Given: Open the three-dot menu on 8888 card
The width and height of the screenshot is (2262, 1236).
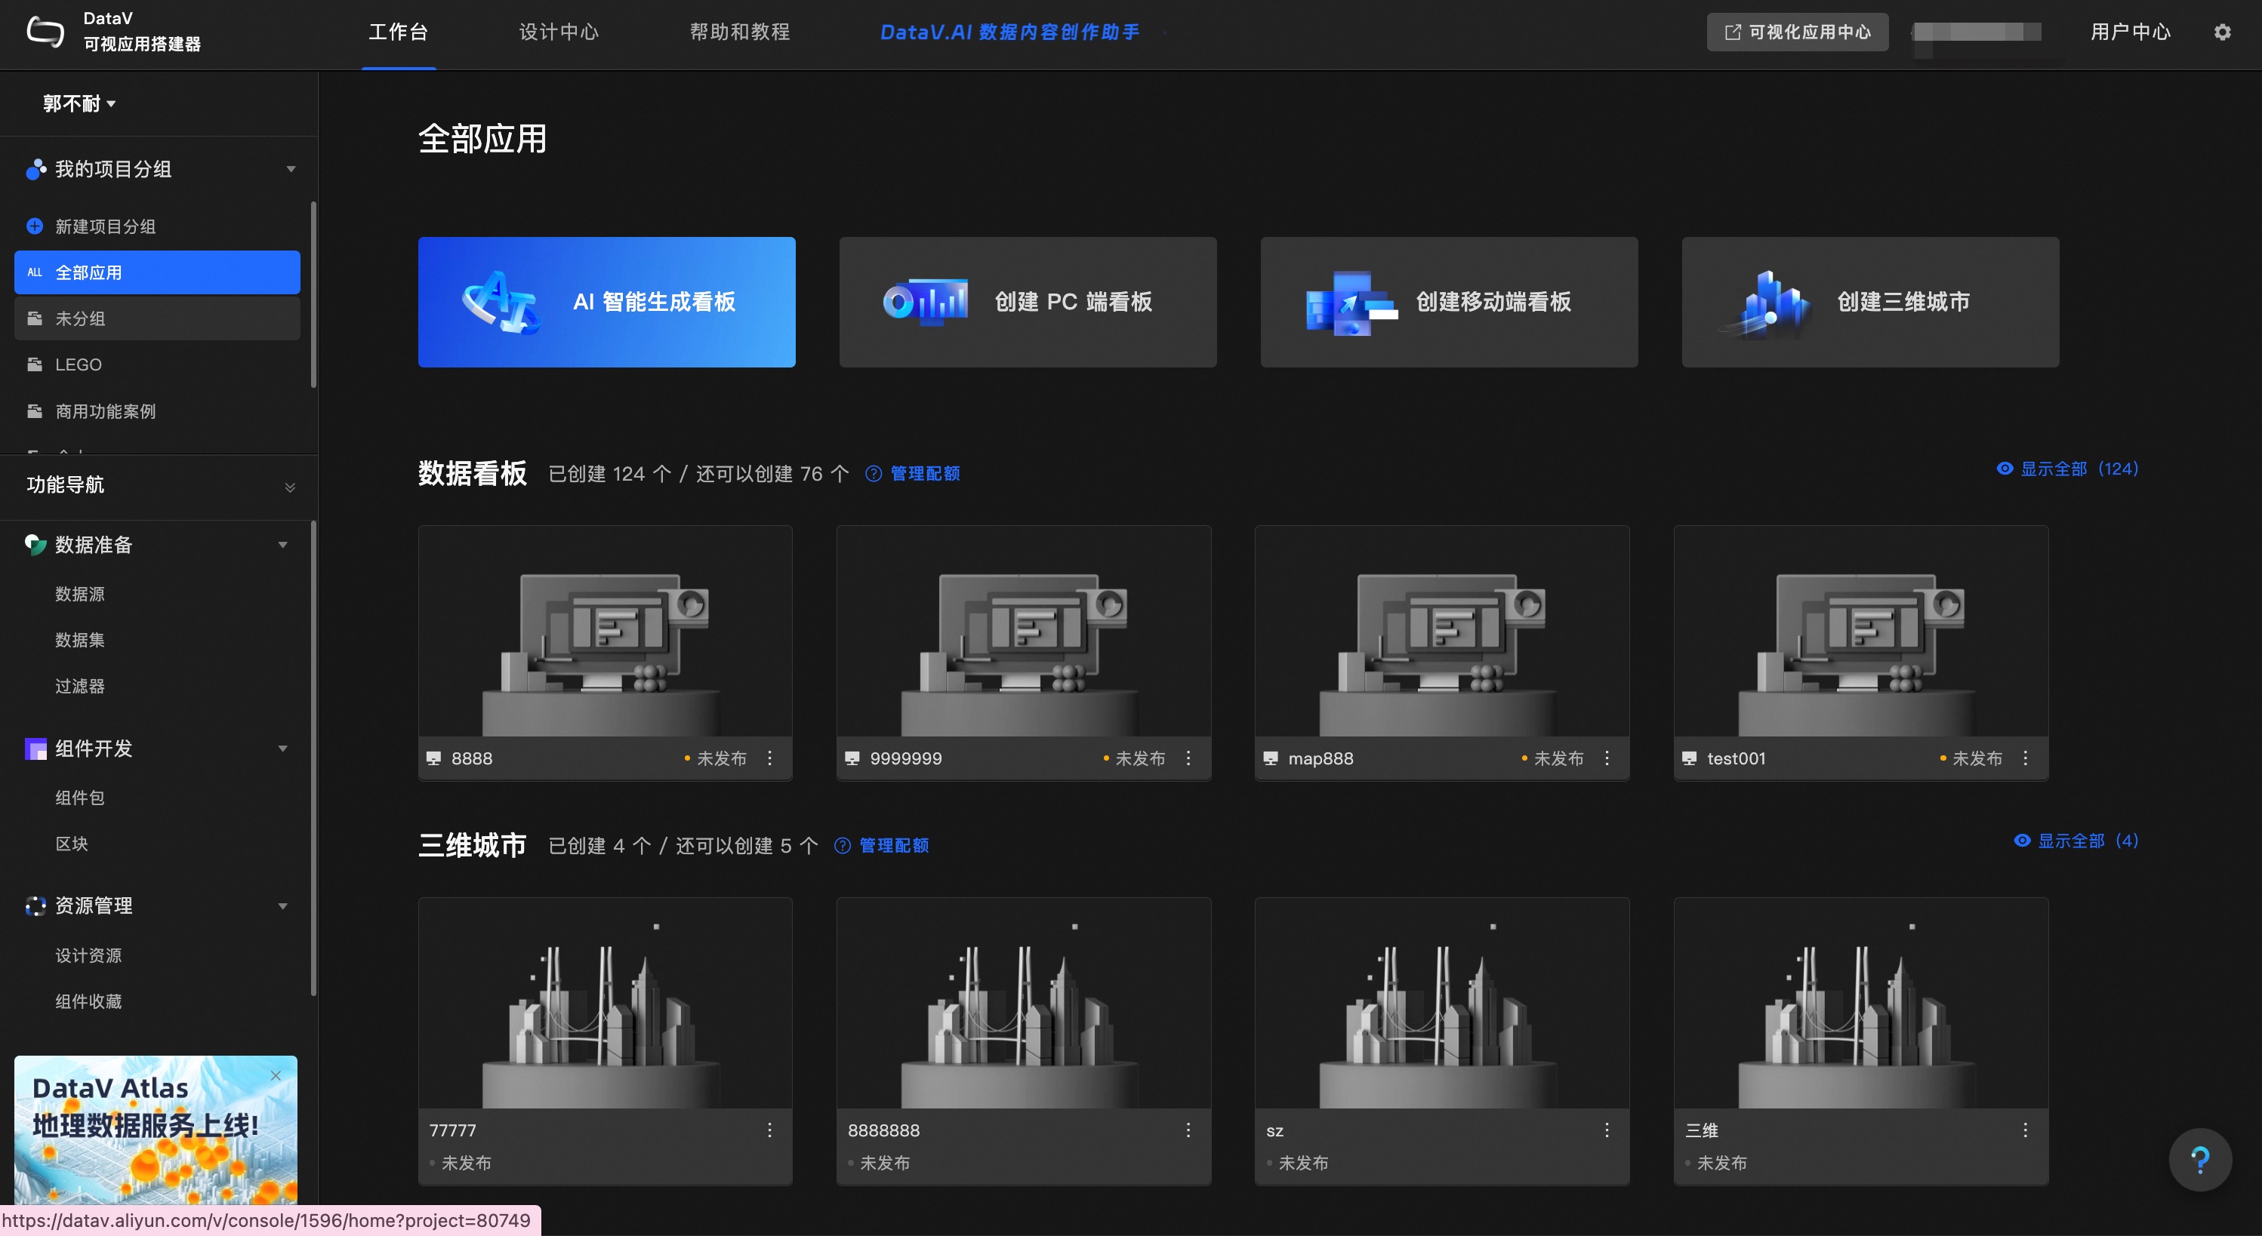Looking at the screenshot, I should [x=769, y=758].
